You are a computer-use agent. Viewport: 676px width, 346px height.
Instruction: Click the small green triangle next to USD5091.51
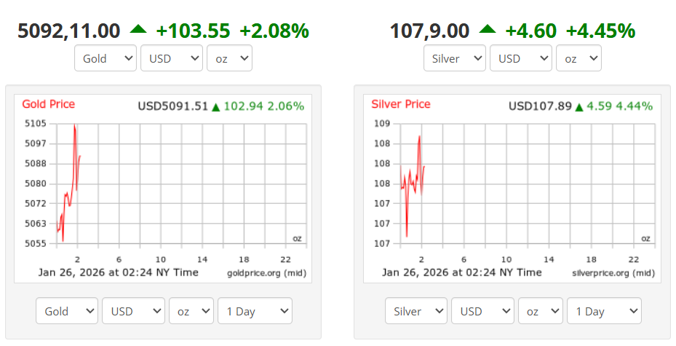coord(215,107)
